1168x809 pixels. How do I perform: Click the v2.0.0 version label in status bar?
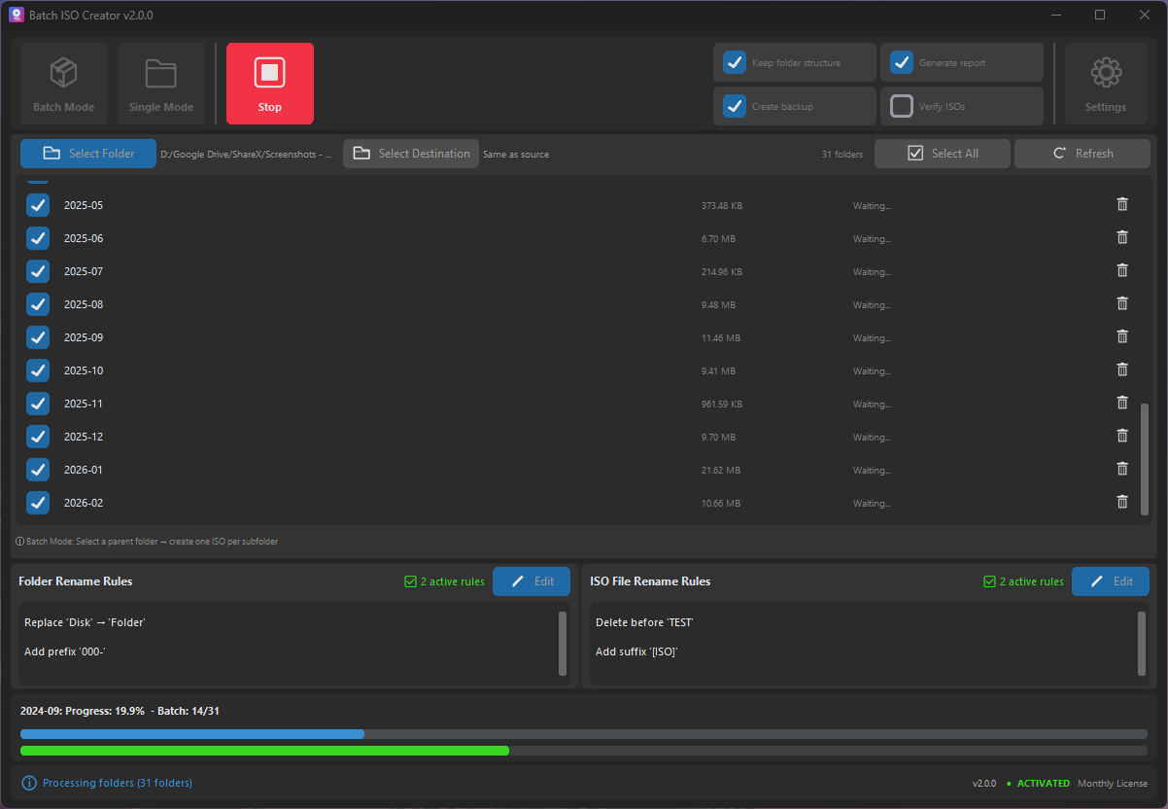(x=984, y=784)
